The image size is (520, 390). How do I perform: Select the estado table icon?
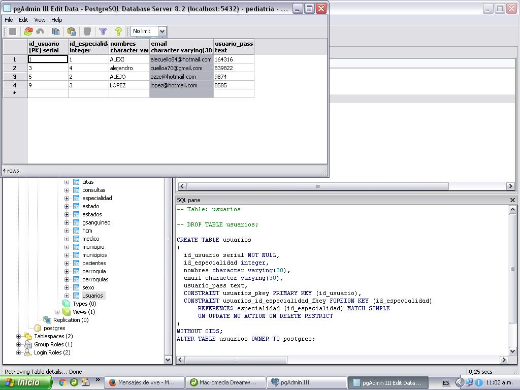pos(76,206)
